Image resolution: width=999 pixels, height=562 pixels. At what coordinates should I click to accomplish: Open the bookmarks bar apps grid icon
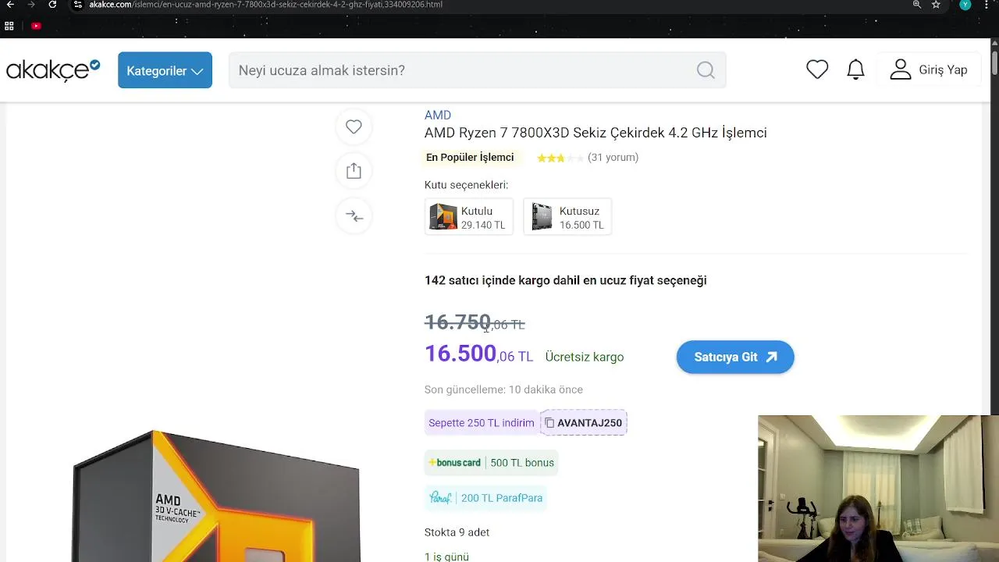click(9, 26)
